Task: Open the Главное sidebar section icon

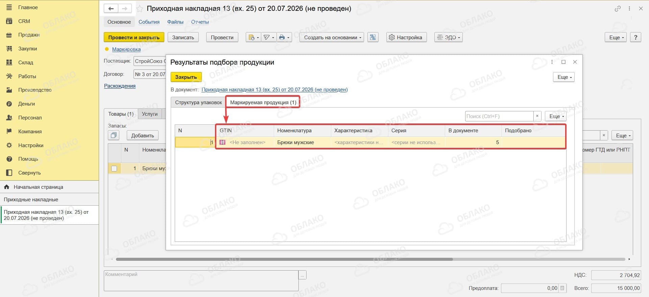Action: [9, 7]
